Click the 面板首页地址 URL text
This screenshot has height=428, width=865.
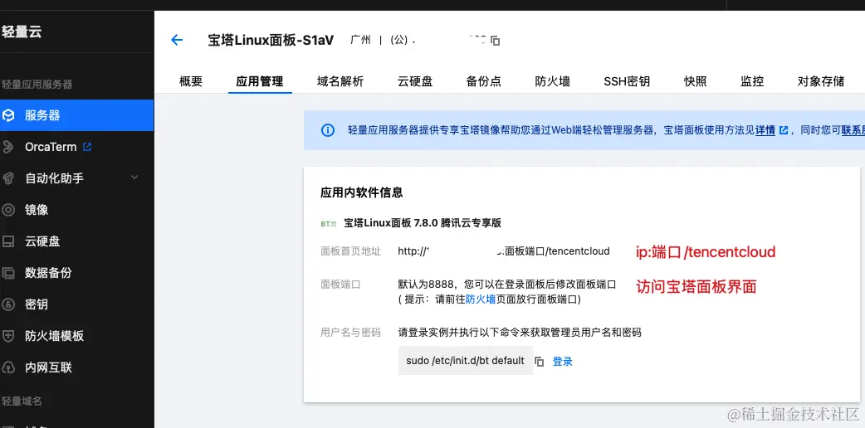(504, 251)
